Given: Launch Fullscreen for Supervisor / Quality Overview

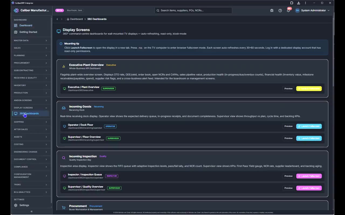Looking at the screenshot, I should coord(309,188).
